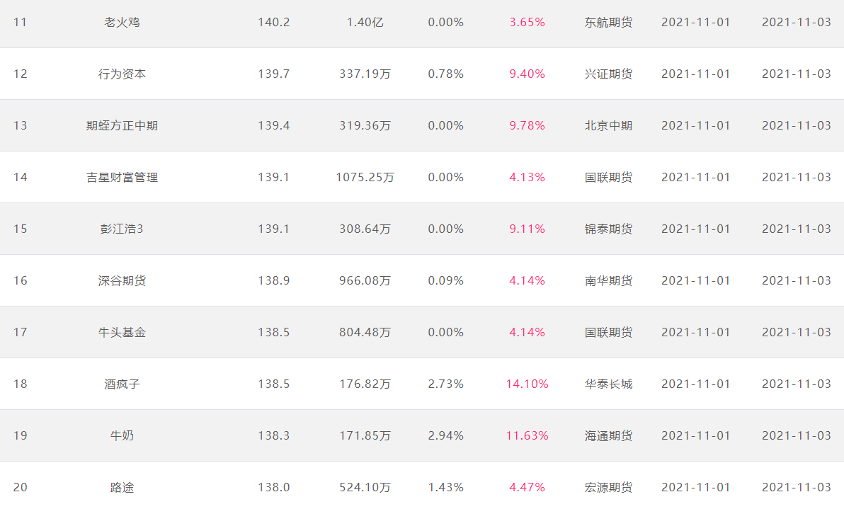
Task: Click 东航期货 broker in row 11
Action: 608,22
